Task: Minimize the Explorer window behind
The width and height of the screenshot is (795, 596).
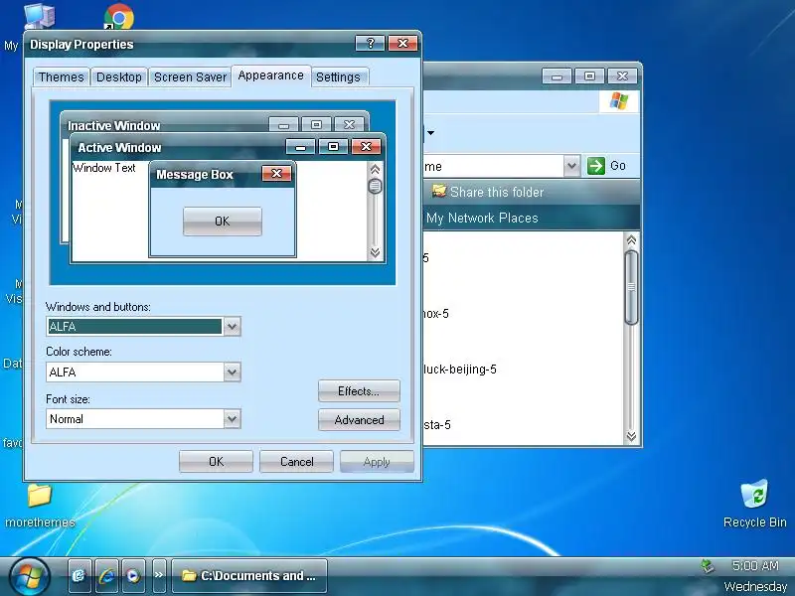Action: click(x=556, y=76)
